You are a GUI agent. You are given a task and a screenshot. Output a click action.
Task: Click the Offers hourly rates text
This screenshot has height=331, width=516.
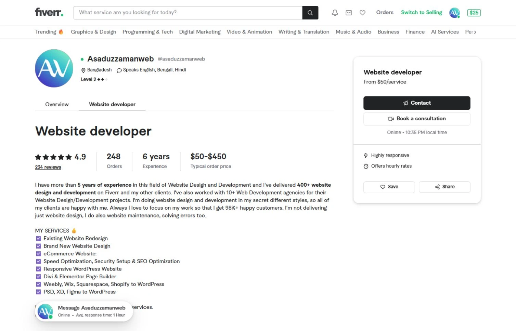391,166
